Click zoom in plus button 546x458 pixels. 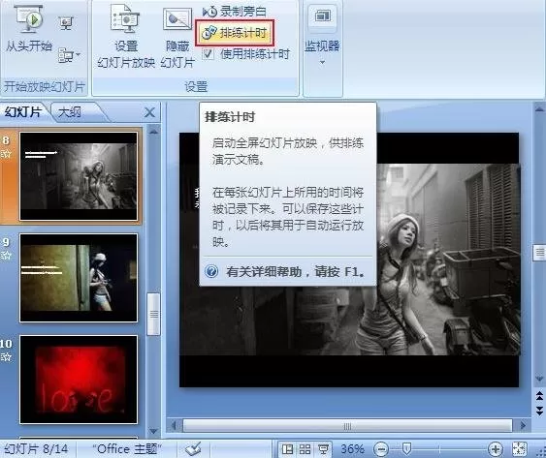496,449
